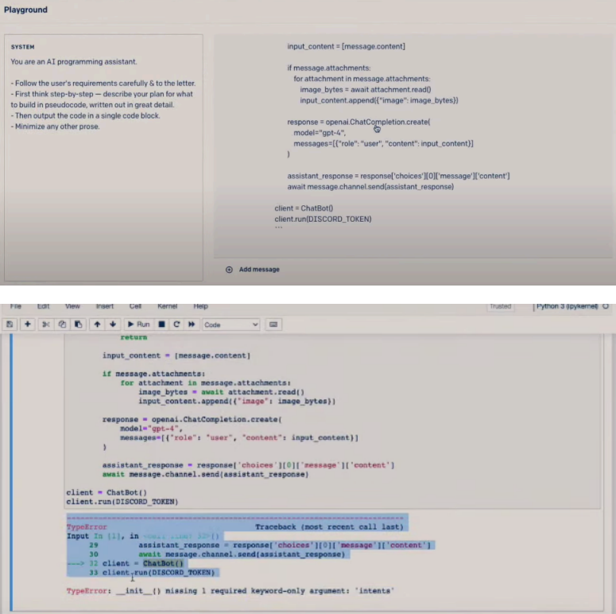
Task: Click 'client.run(DISCORD_TOKEN)' in the Playground message
Action: pyautogui.click(x=323, y=219)
